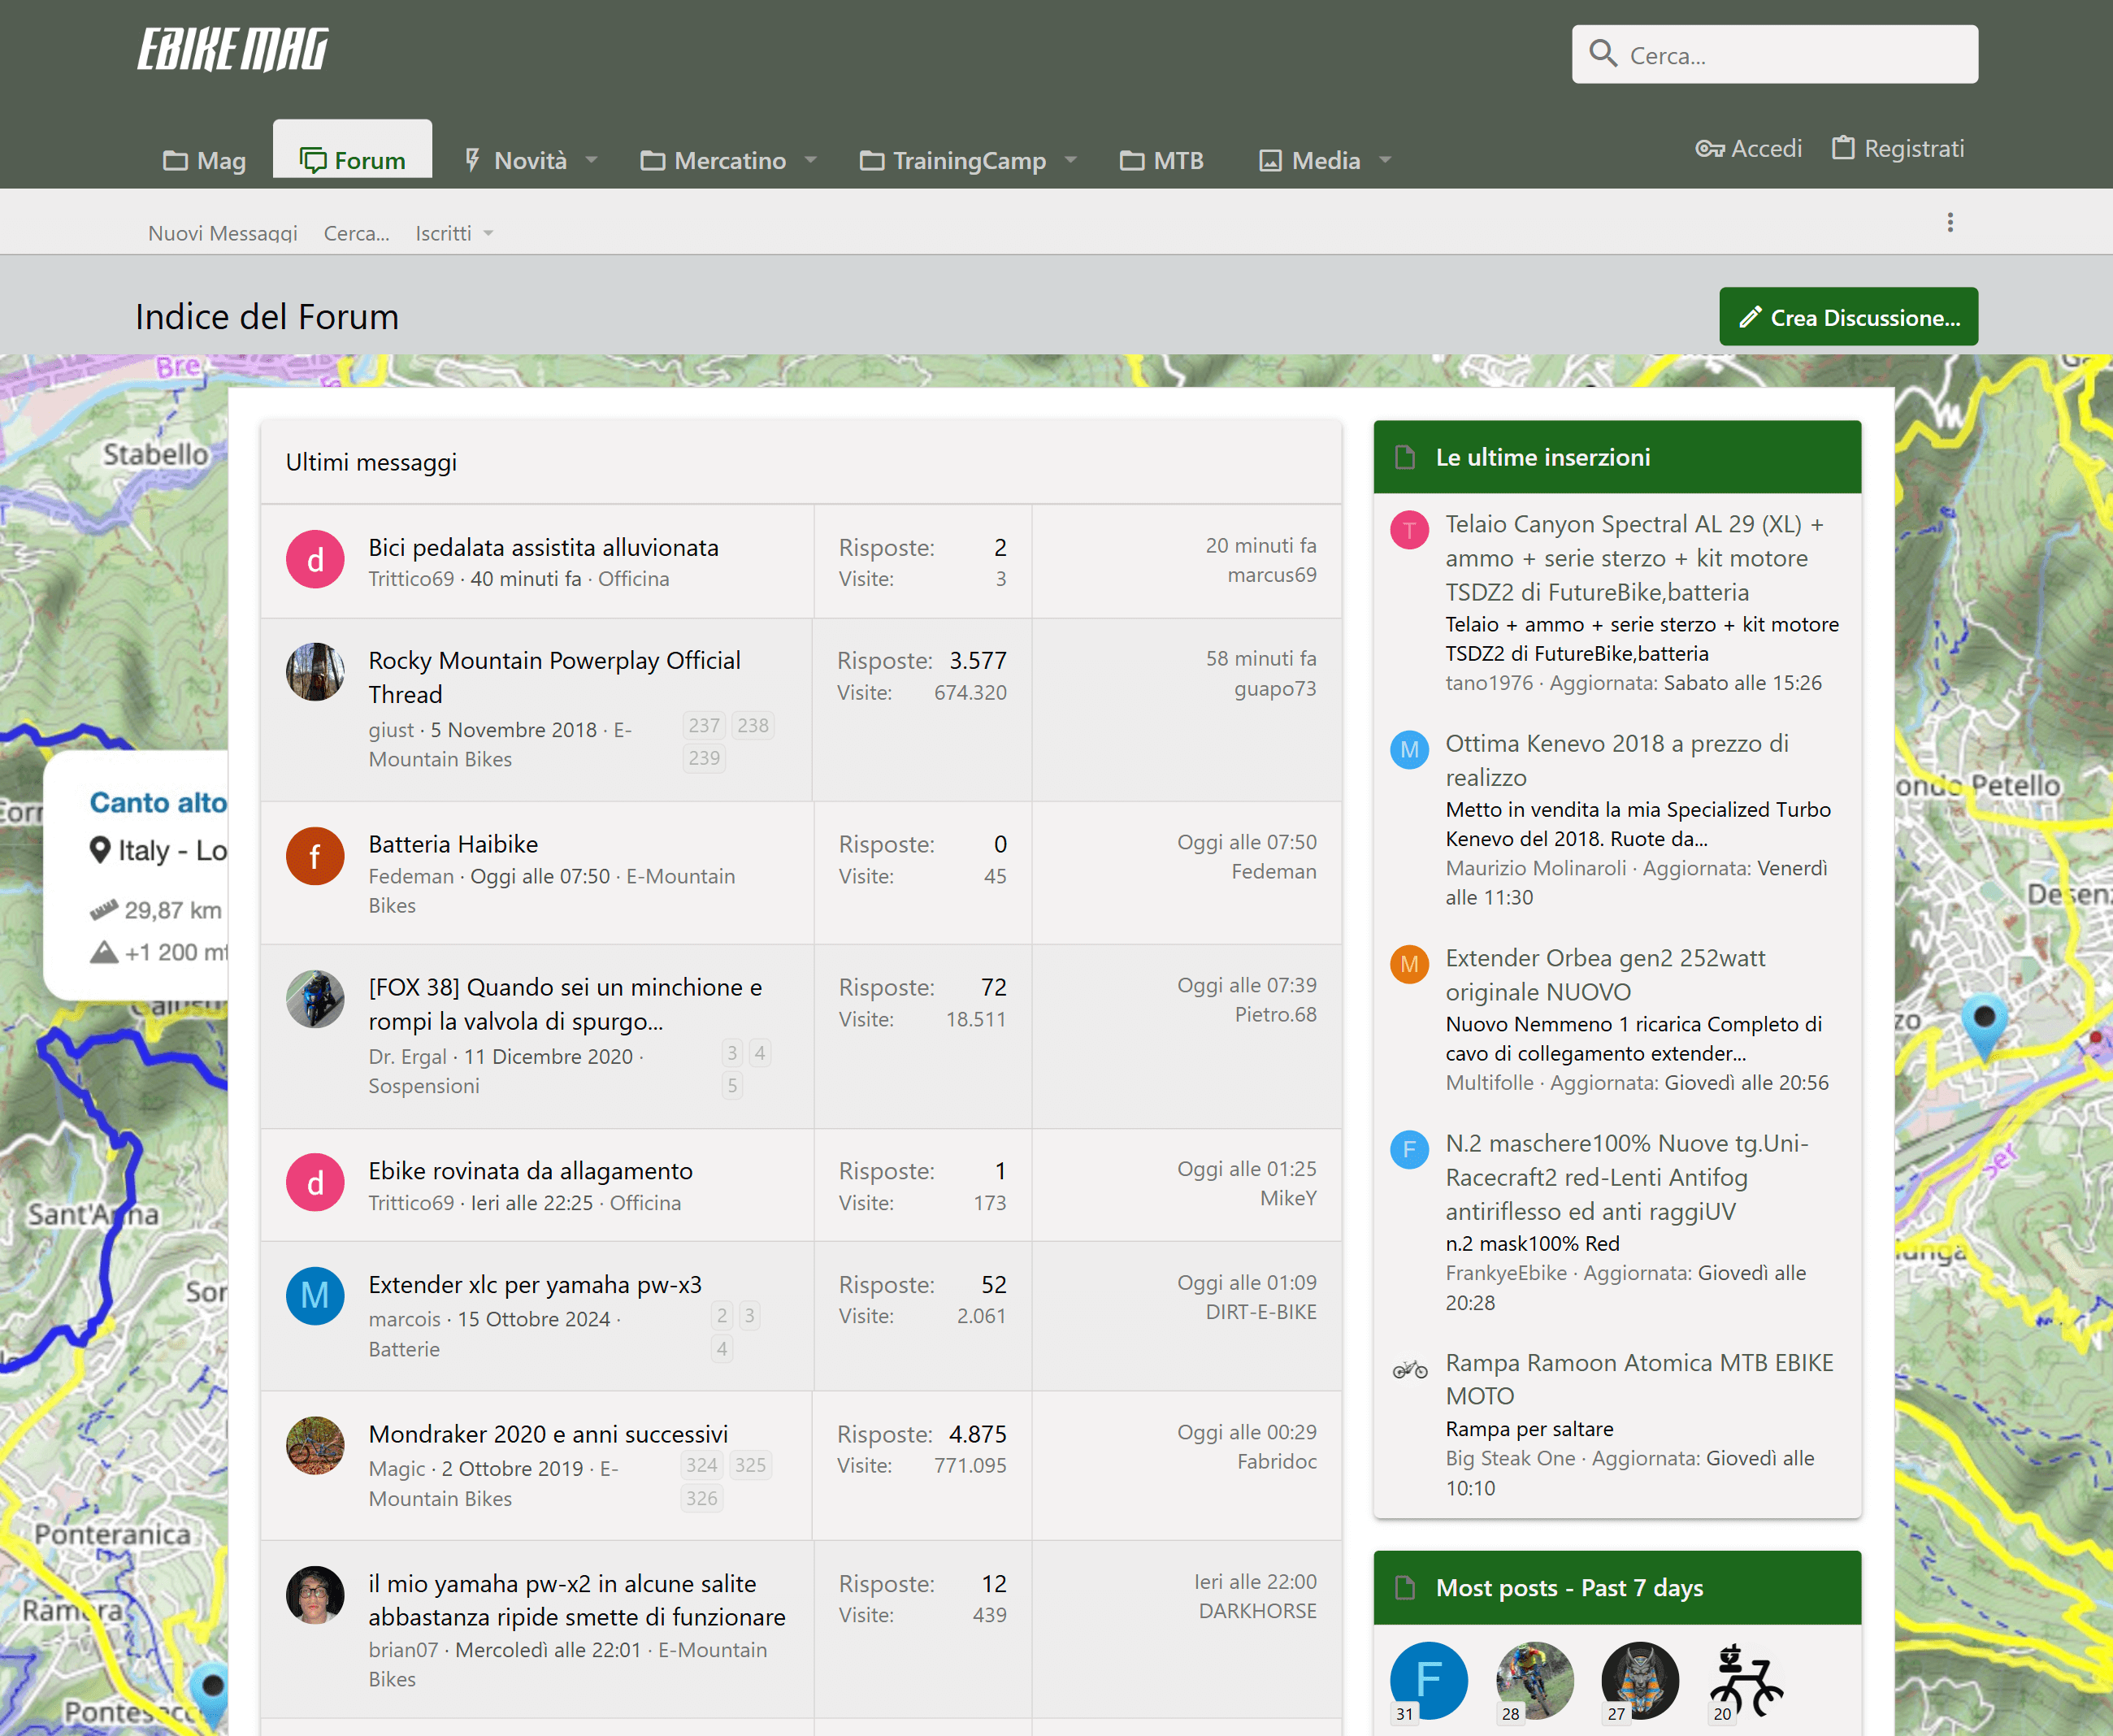Open the Mercatino menu item

pos(714,160)
